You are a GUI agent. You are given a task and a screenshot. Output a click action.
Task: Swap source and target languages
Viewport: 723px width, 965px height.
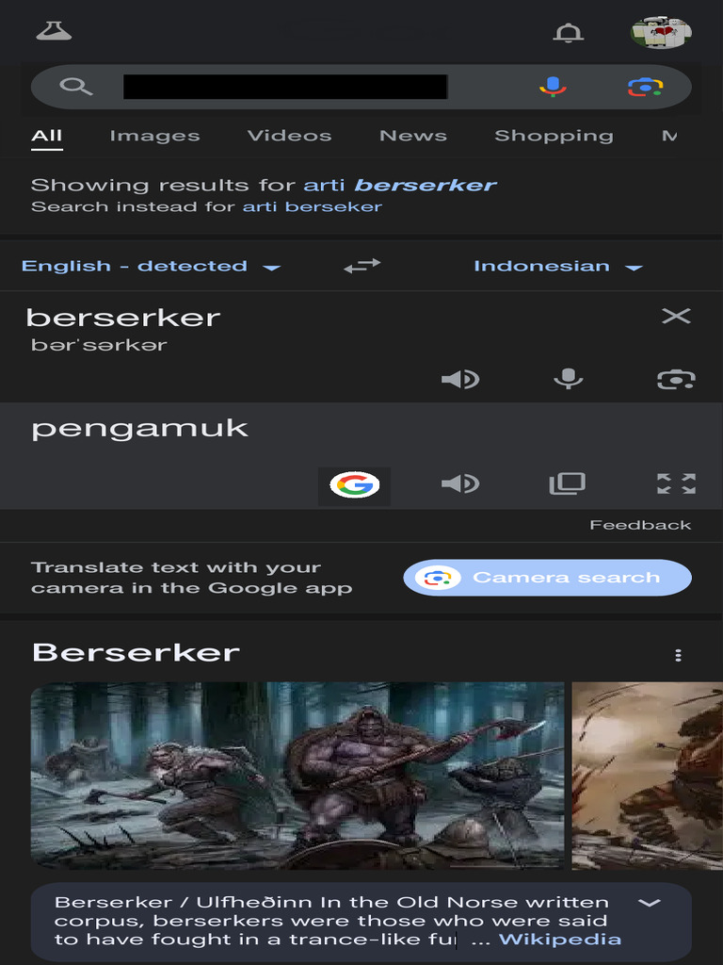[362, 266]
